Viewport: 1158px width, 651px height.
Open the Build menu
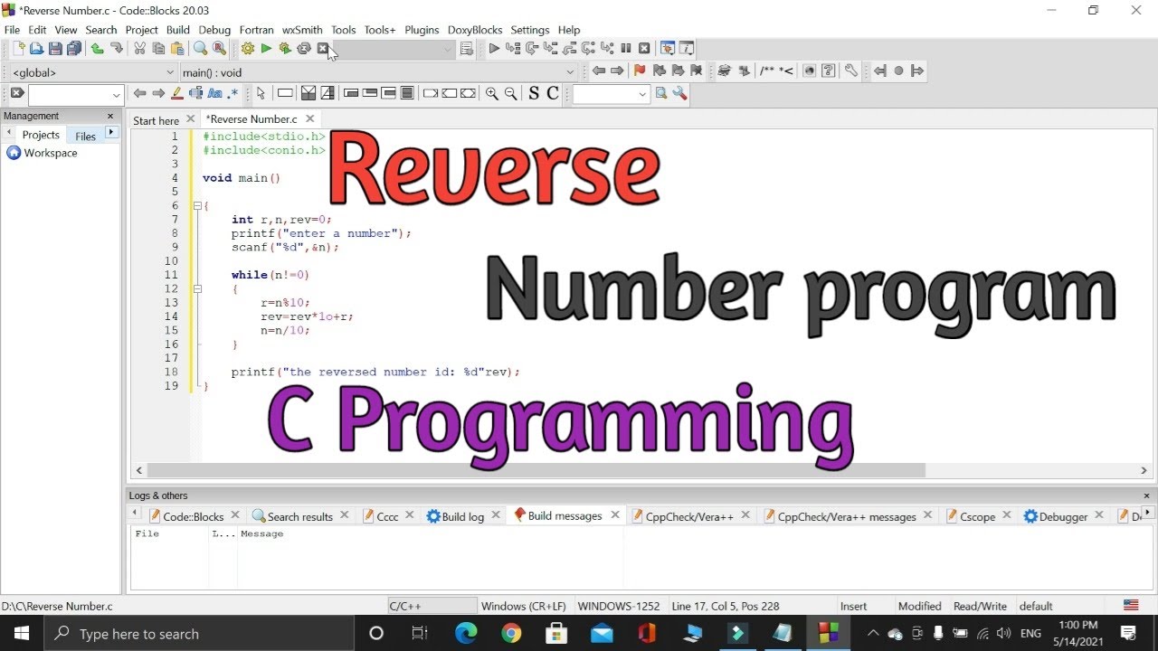(x=178, y=30)
